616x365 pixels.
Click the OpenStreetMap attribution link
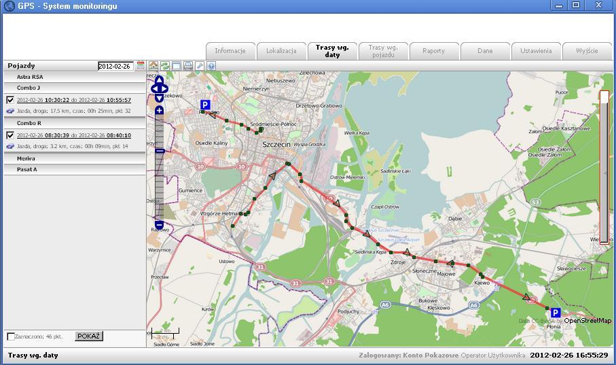587,321
